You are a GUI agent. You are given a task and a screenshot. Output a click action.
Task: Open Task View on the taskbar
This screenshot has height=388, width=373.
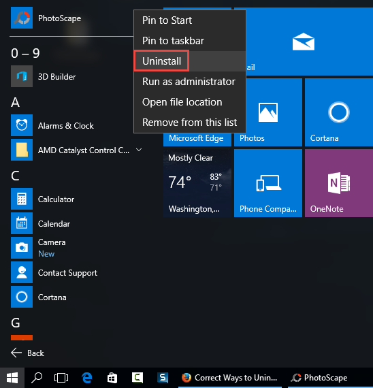pyautogui.click(x=61, y=378)
